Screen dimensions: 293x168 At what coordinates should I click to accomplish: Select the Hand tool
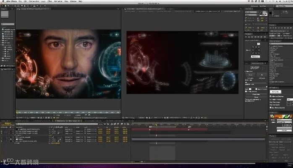[5, 6]
